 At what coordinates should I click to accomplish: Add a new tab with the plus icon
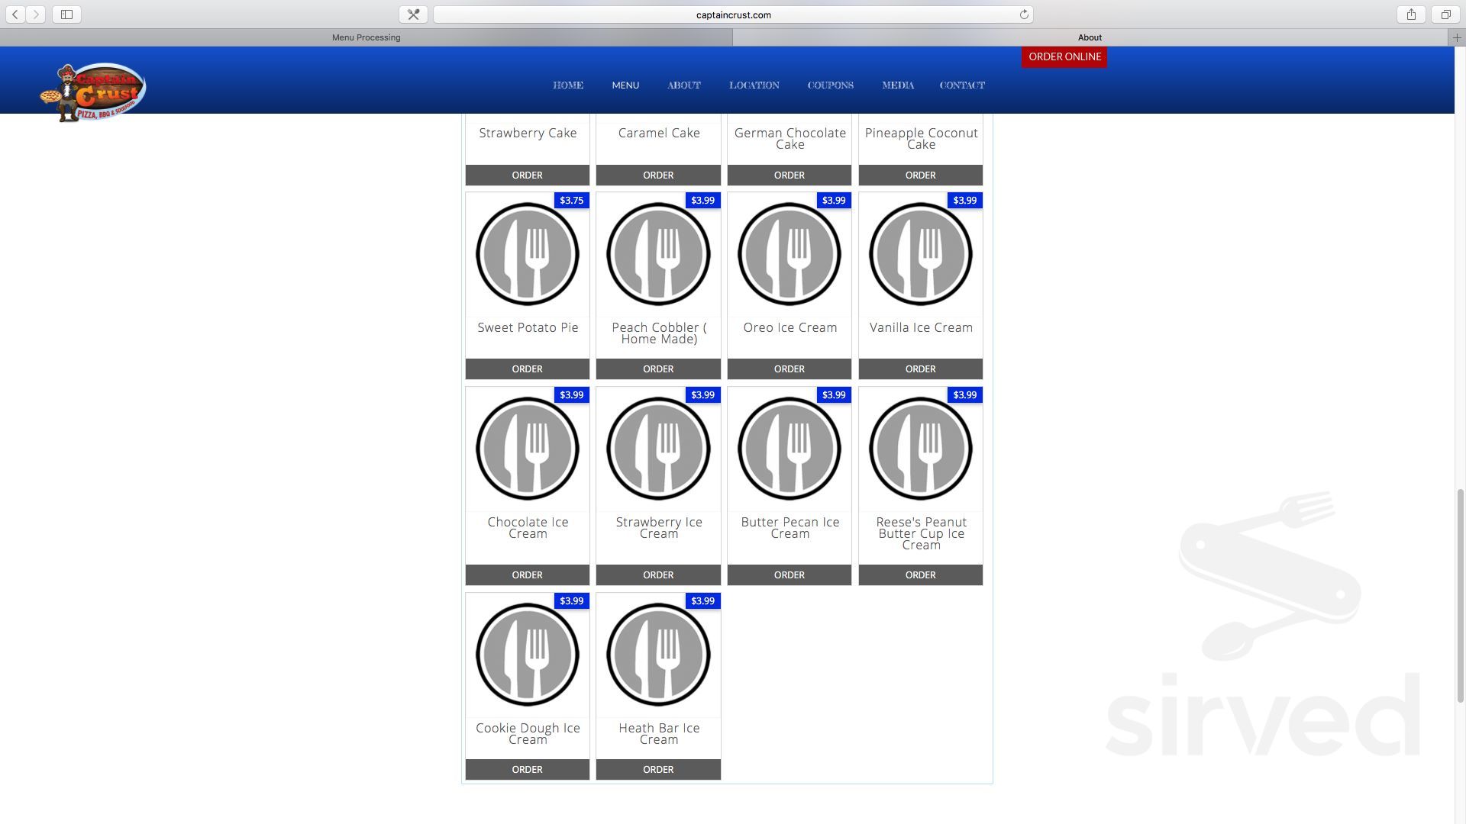point(1457,37)
